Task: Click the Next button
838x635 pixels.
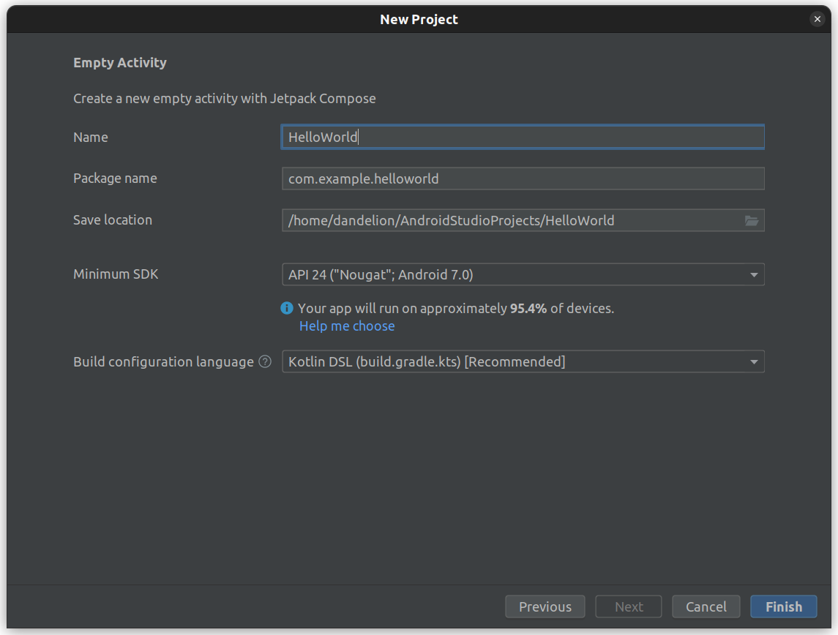Action: coord(629,606)
